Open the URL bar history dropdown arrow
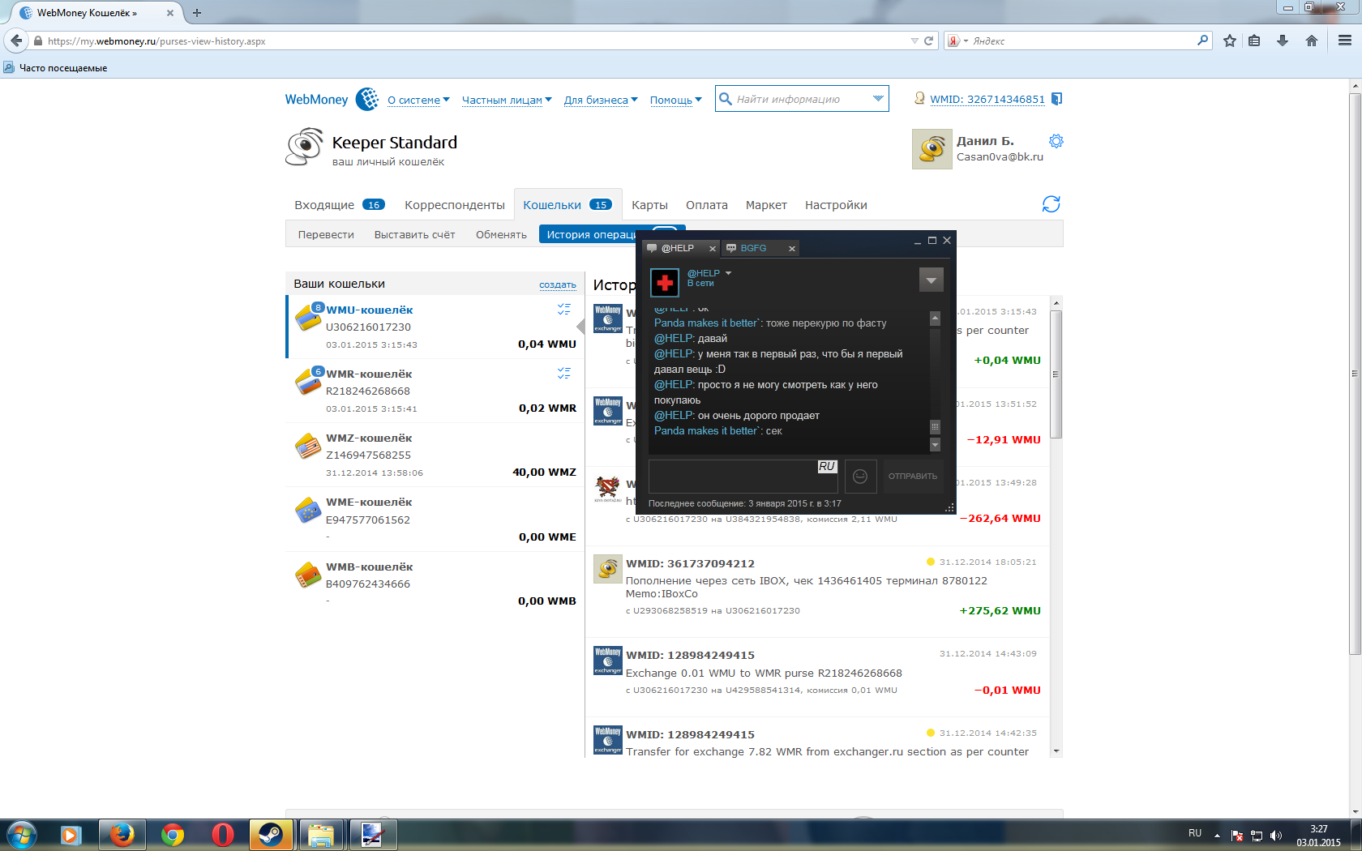 tap(914, 41)
